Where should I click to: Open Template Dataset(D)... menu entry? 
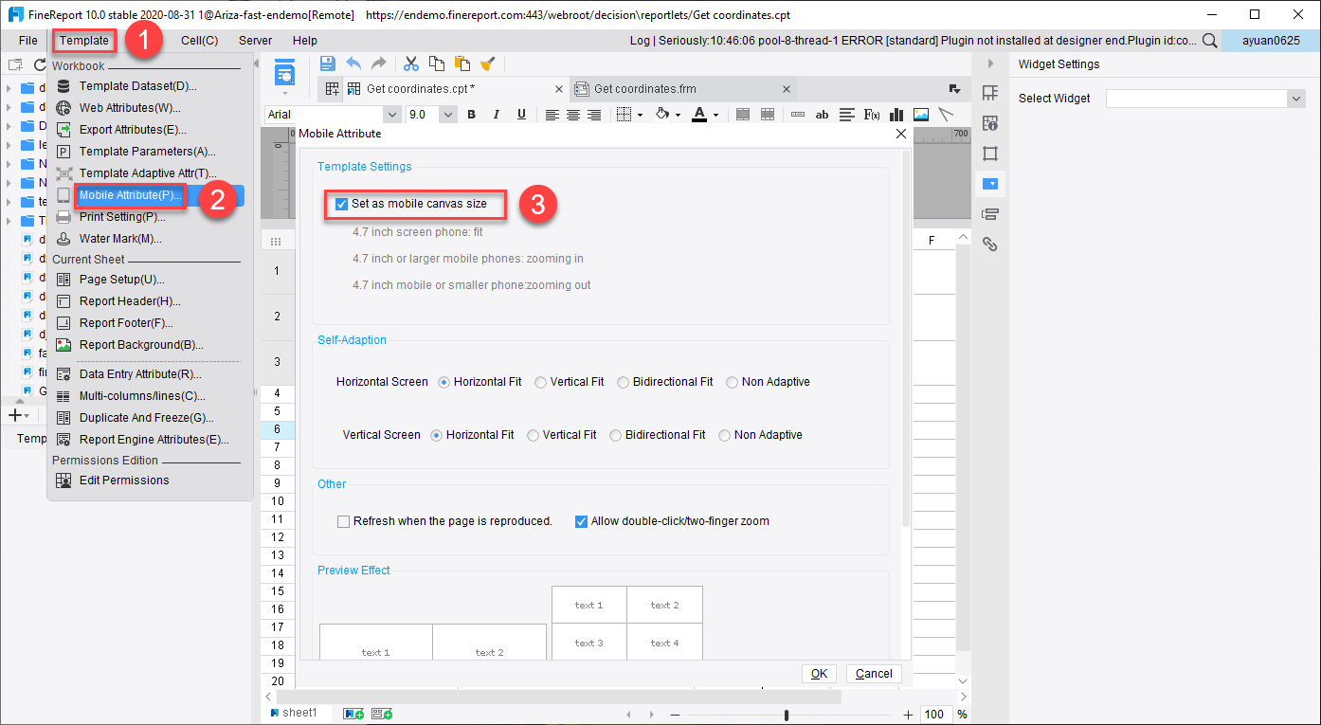click(x=137, y=86)
